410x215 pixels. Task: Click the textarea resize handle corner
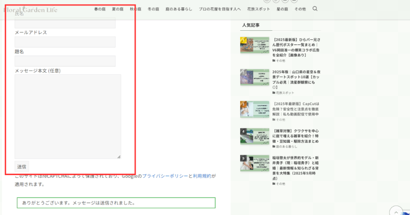119,157
